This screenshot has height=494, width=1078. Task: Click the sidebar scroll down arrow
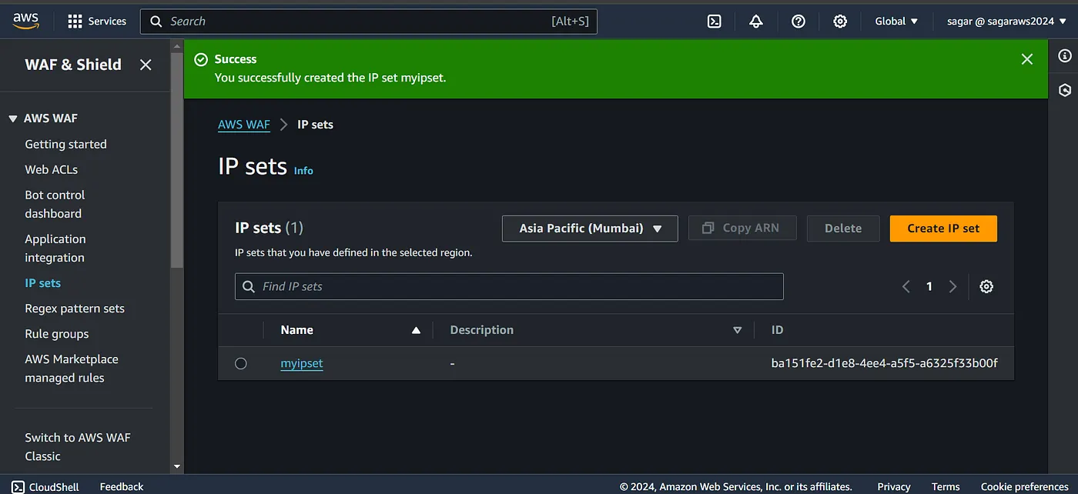(x=177, y=466)
